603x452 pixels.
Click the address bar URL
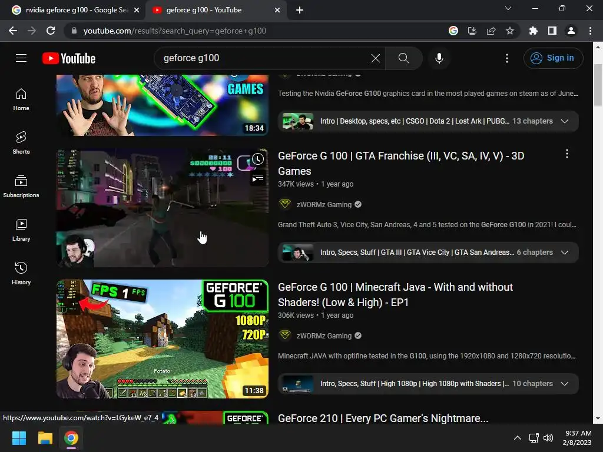[175, 31]
